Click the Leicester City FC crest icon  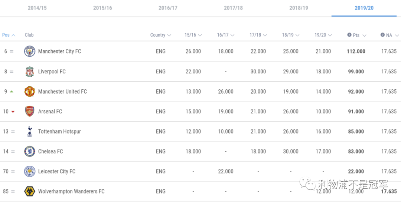click(30, 171)
